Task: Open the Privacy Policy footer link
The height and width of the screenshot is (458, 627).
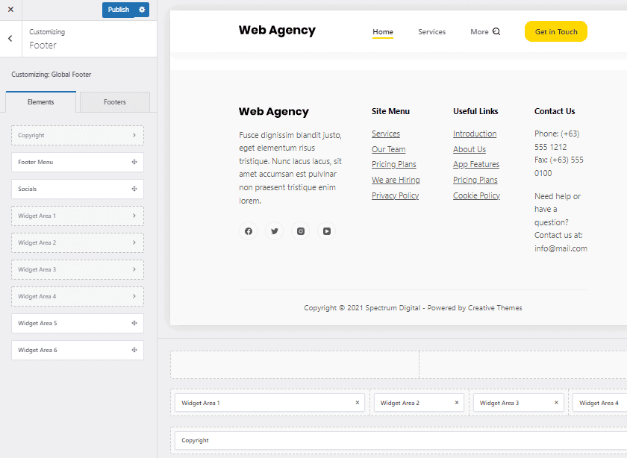Action: [395, 195]
